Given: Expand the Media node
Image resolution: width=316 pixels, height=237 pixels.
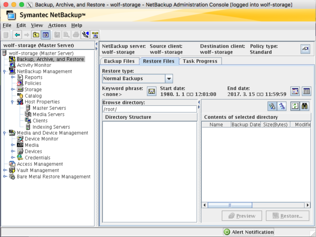Looking at the screenshot, I should tap(13, 145).
